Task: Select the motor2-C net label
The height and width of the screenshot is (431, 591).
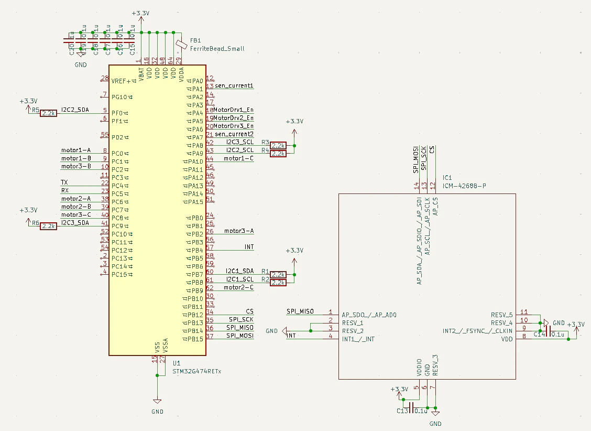Action: [238, 287]
